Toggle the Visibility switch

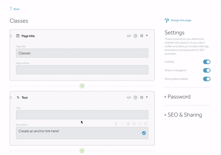[207, 62]
